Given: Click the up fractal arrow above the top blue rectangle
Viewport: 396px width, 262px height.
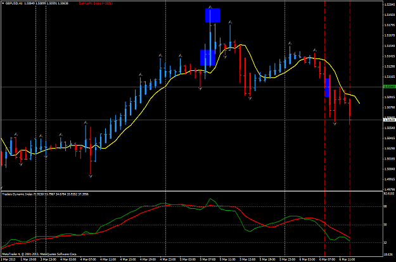Looking at the screenshot, I should pyautogui.click(x=210, y=7).
